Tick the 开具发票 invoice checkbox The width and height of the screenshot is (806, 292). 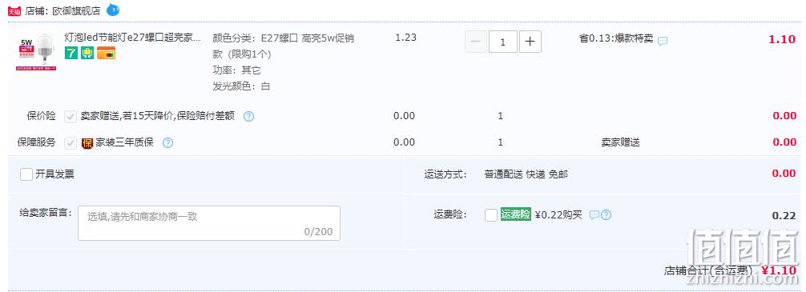click(26, 174)
